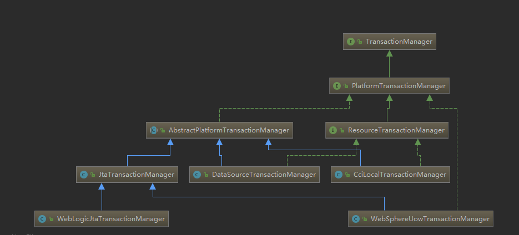Screen dimensions: 519x235
Task: Select the WebLogicJtaTransactionManager node label
Action: pyautogui.click(x=111, y=219)
